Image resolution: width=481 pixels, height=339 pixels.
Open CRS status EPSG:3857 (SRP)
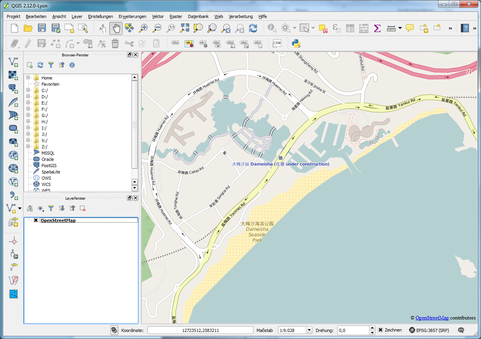pyautogui.click(x=430, y=330)
